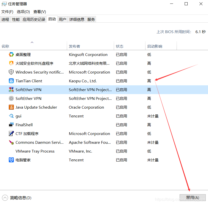Select the 启动 tab
208x204 pixels.
tap(52, 19)
